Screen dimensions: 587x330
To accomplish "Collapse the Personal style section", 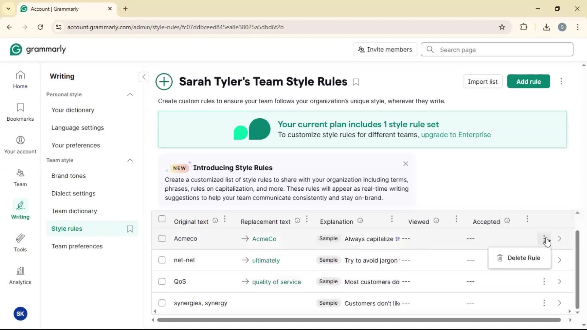I will [130, 94].
